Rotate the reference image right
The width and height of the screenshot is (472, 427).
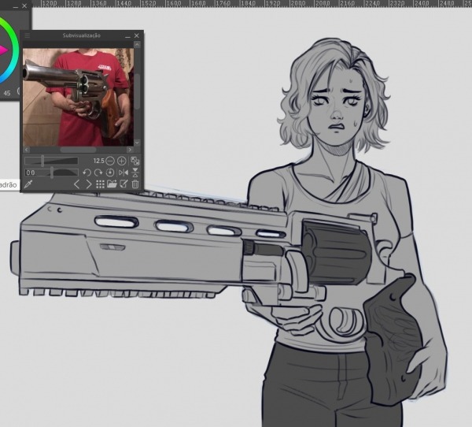click(98, 173)
